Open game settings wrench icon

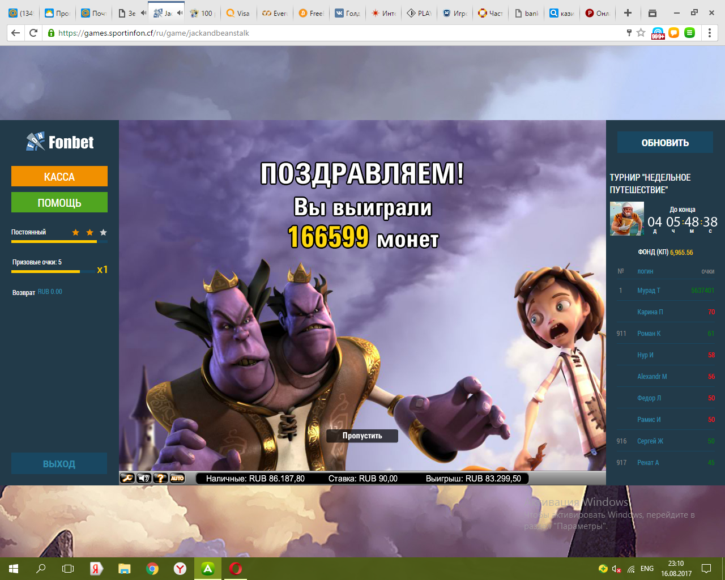pos(127,479)
